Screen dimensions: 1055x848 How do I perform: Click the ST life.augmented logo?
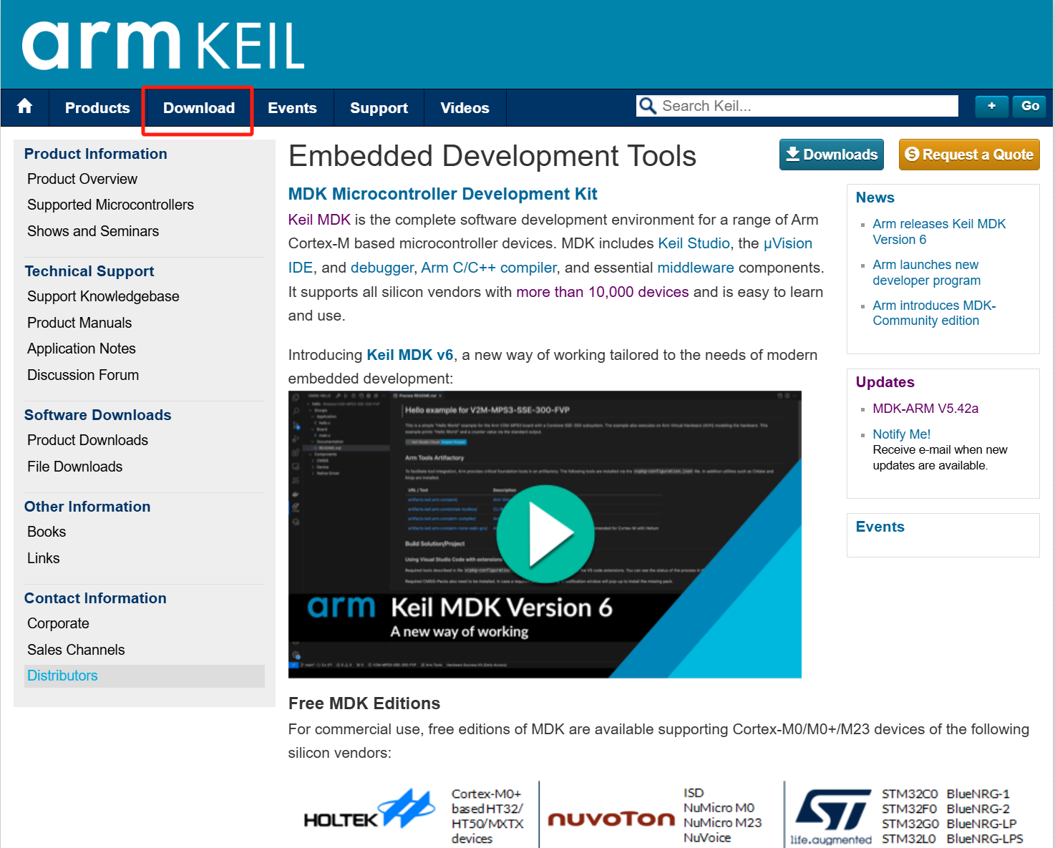[x=832, y=817]
